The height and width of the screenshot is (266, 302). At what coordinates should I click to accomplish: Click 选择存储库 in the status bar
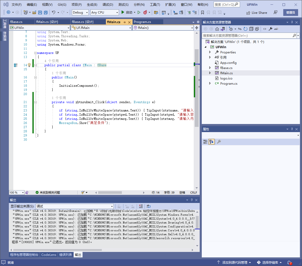[269, 263]
